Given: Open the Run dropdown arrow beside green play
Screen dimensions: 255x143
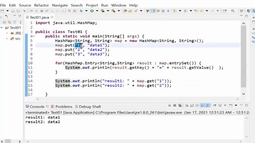Looking at the screenshot, I should 97,11.
